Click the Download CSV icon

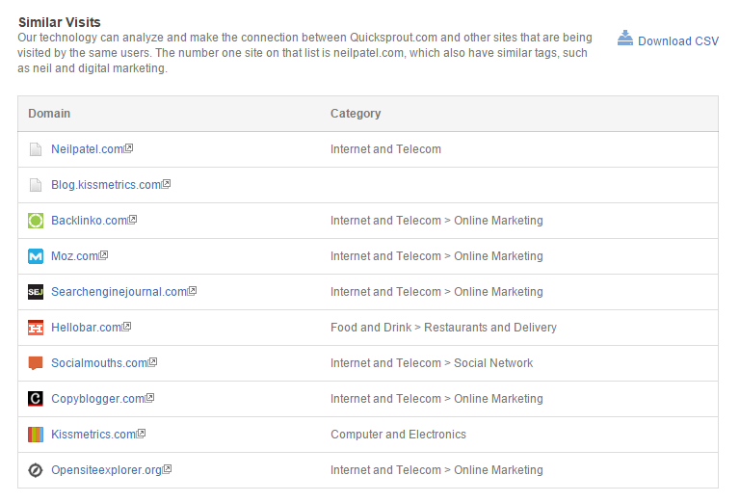(x=624, y=38)
